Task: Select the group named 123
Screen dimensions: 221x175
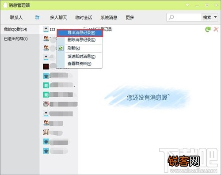Action: 52,29
